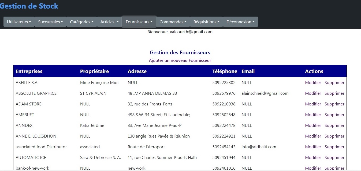Open the Déconnexion dropdown
The height and width of the screenshot is (171, 361).
coord(240,22)
